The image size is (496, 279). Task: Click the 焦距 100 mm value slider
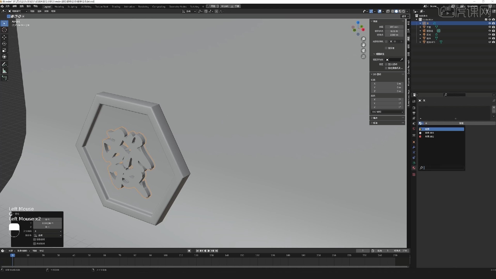point(394,27)
